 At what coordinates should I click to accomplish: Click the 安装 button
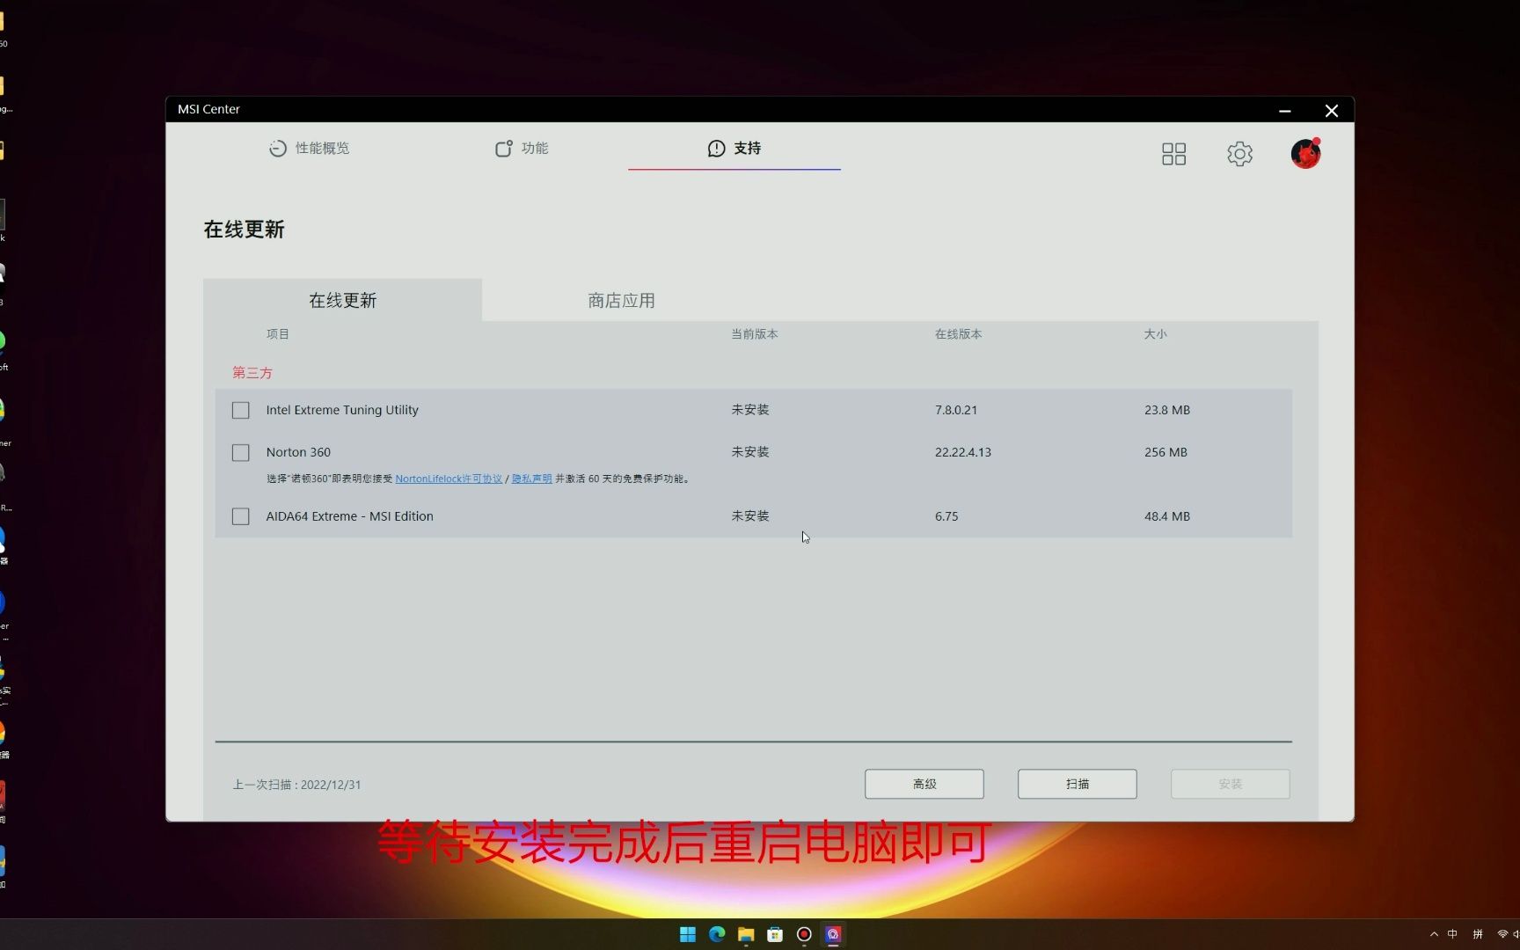(x=1230, y=784)
